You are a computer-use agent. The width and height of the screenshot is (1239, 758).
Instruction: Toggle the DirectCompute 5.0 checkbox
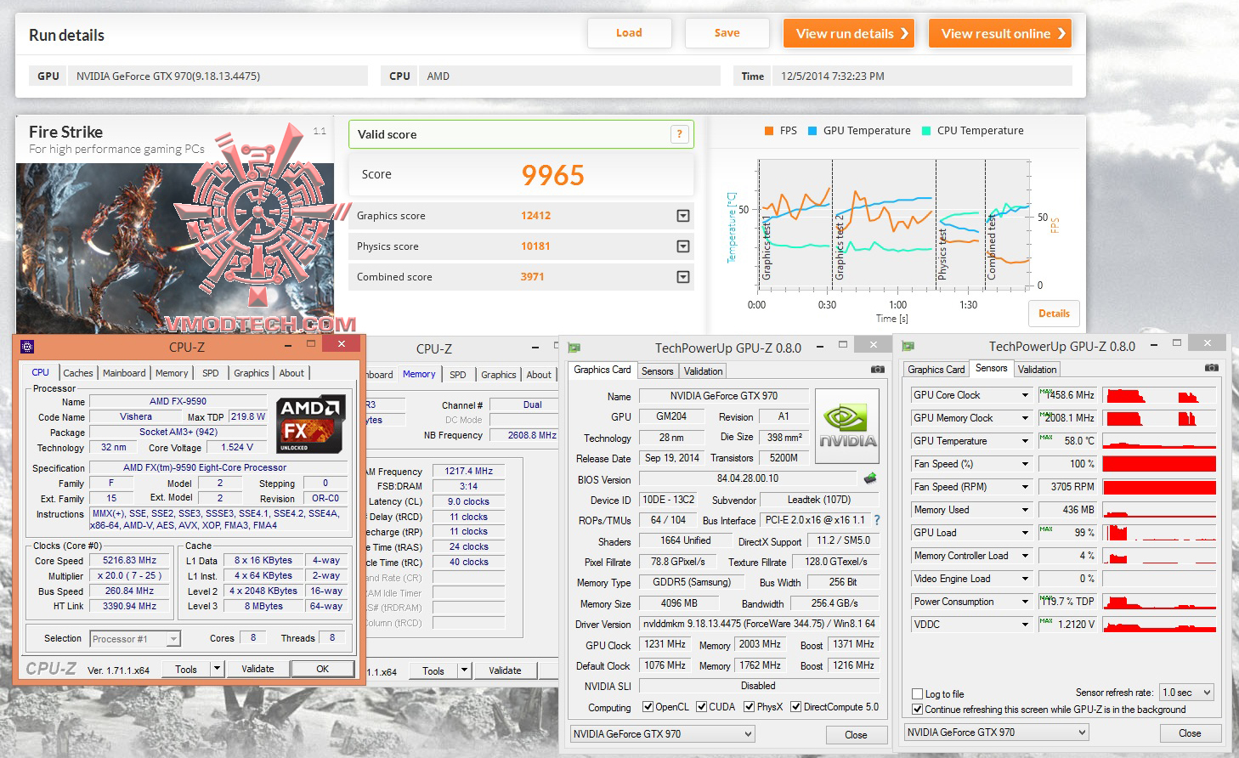pos(796,707)
